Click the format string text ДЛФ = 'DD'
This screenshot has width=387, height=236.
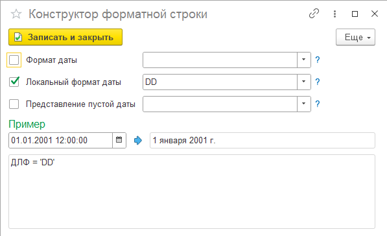tap(32, 163)
